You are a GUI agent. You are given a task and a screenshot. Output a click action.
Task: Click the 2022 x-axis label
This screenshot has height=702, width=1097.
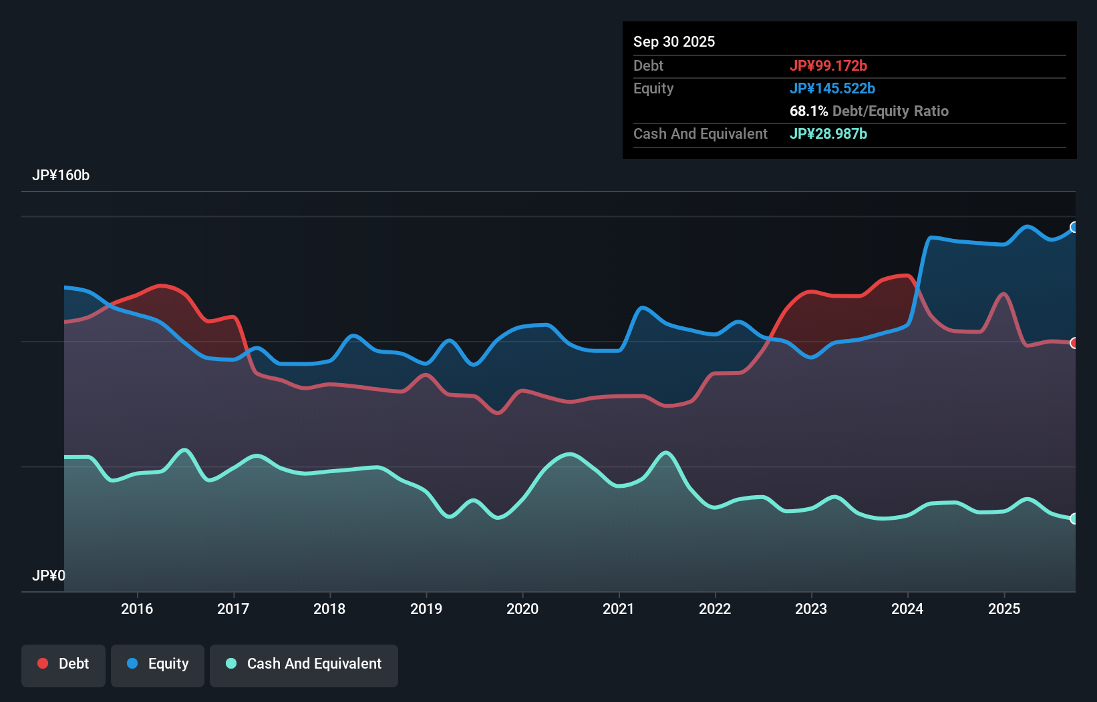point(715,609)
